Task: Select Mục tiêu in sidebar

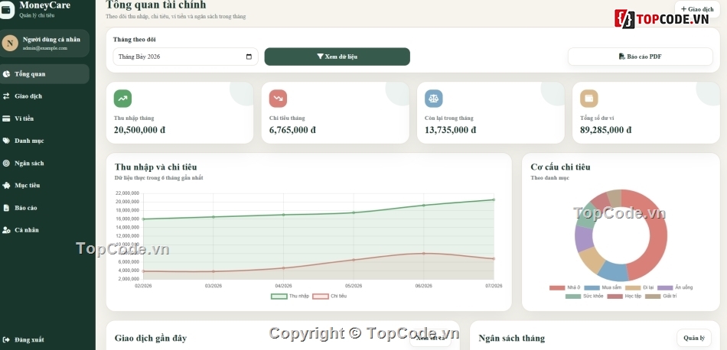Action: pyautogui.click(x=44, y=185)
